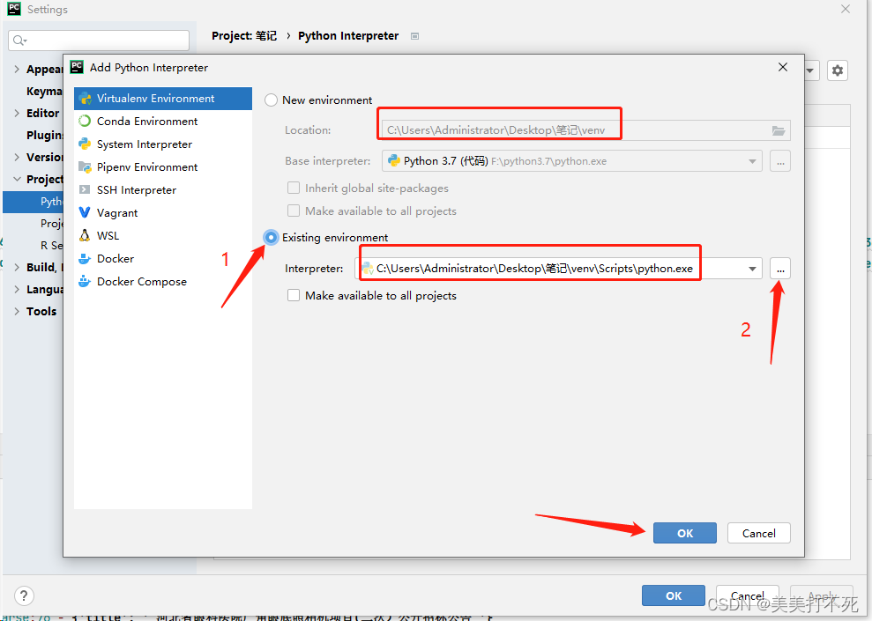872x621 pixels.
Task: Browse for existing interpreter with ellipsis button
Action: pyautogui.click(x=780, y=269)
